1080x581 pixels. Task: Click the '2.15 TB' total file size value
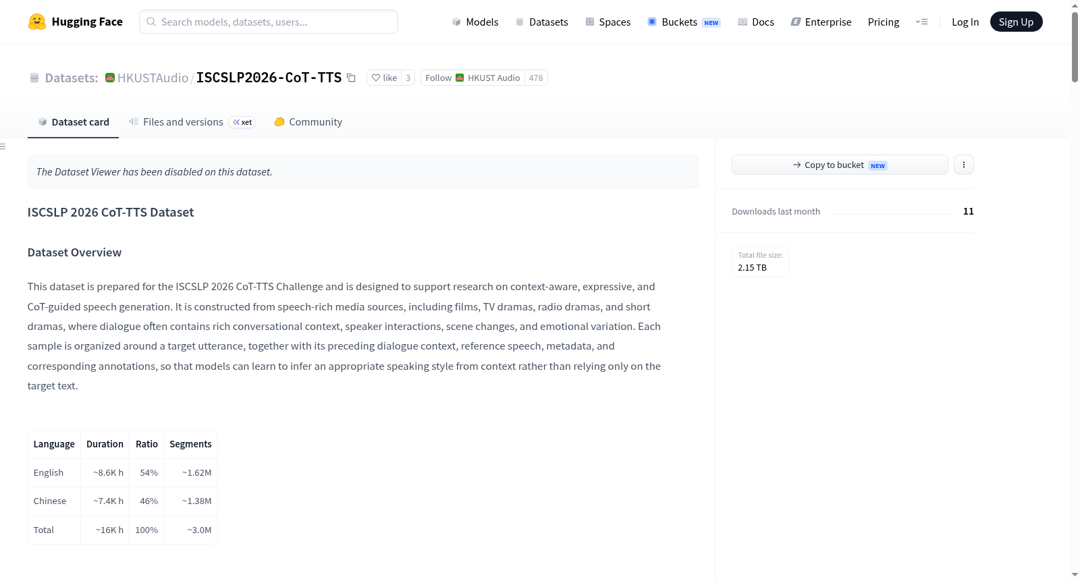[x=752, y=267]
